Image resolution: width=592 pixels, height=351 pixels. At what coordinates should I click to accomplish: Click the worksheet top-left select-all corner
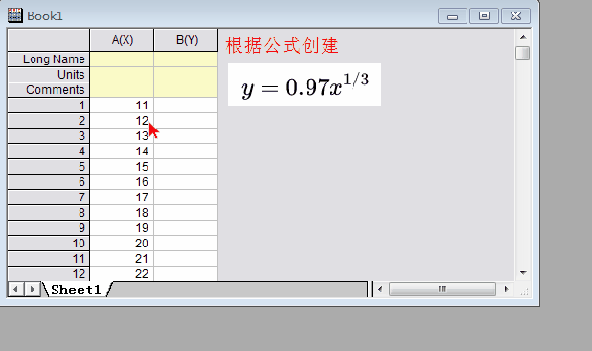pyautogui.click(x=48, y=40)
